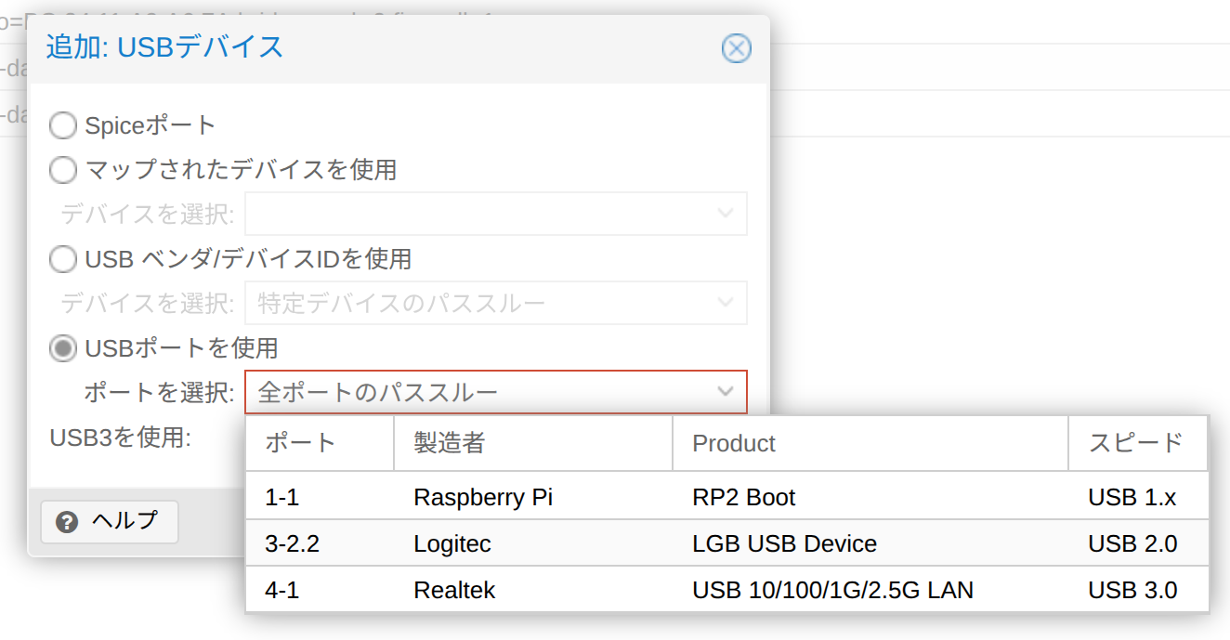This screenshot has width=1230, height=640.
Task: Sort by the スピード column header
Action: [1137, 443]
